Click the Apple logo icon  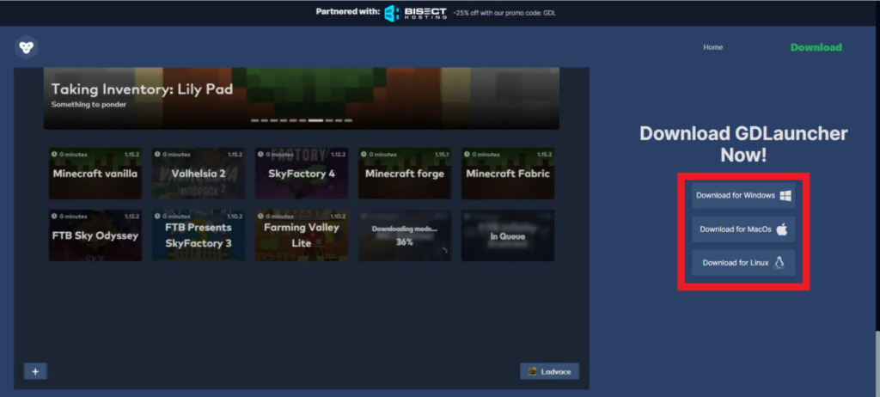click(x=782, y=229)
